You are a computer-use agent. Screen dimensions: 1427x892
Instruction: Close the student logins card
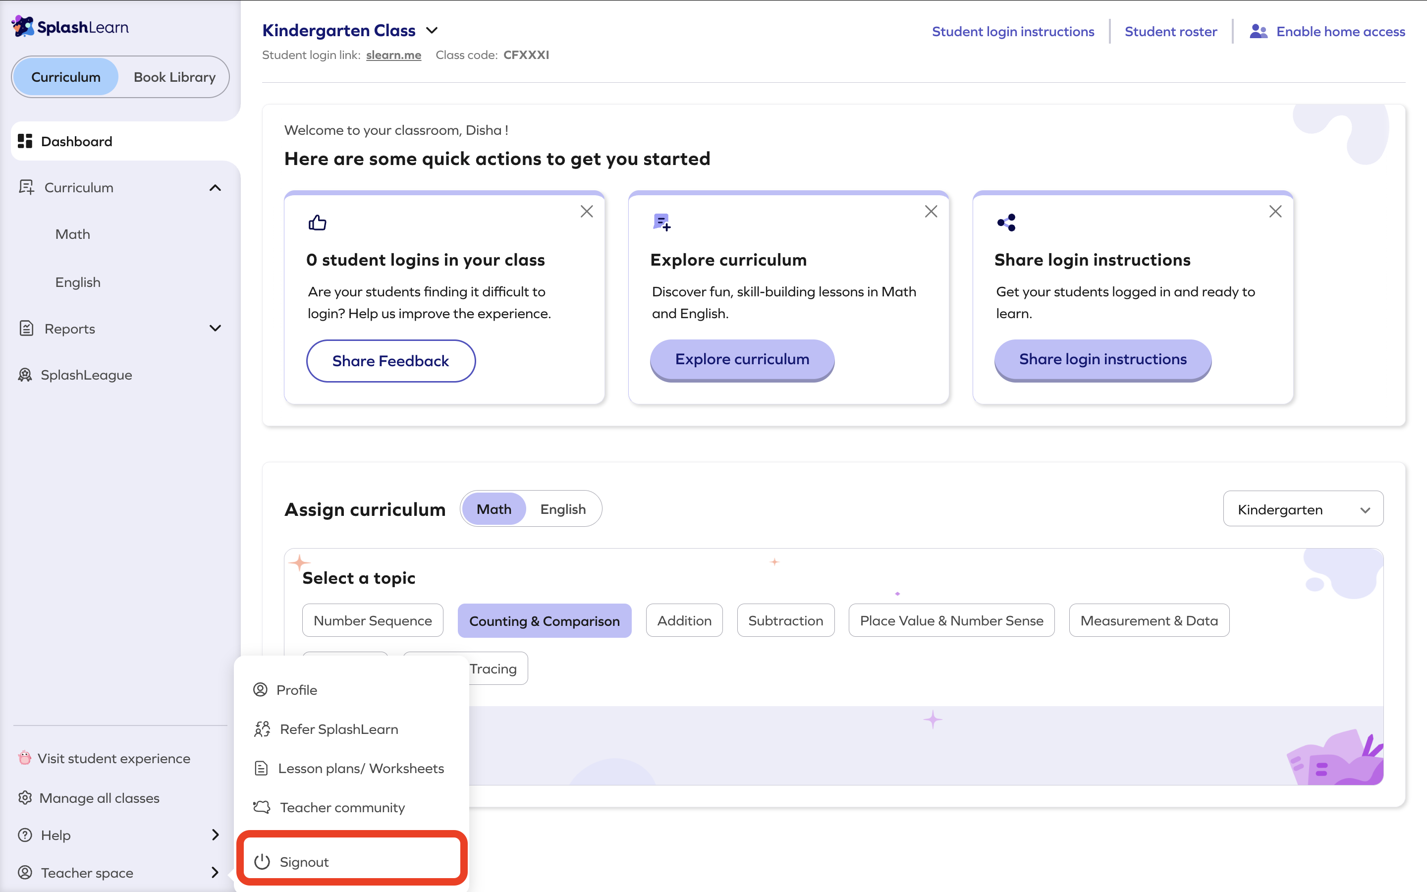(x=587, y=211)
